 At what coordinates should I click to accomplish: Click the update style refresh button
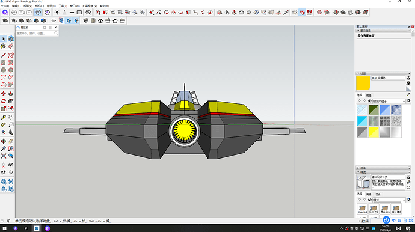(x=408, y=188)
